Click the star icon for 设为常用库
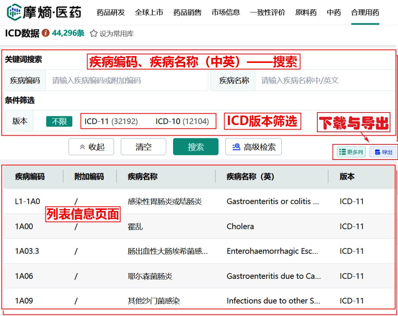Image resolution: width=398 pixels, height=316 pixels. [94, 34]
